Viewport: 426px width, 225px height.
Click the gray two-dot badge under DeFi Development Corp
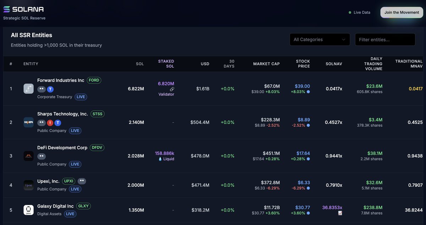tap(42, 157)
